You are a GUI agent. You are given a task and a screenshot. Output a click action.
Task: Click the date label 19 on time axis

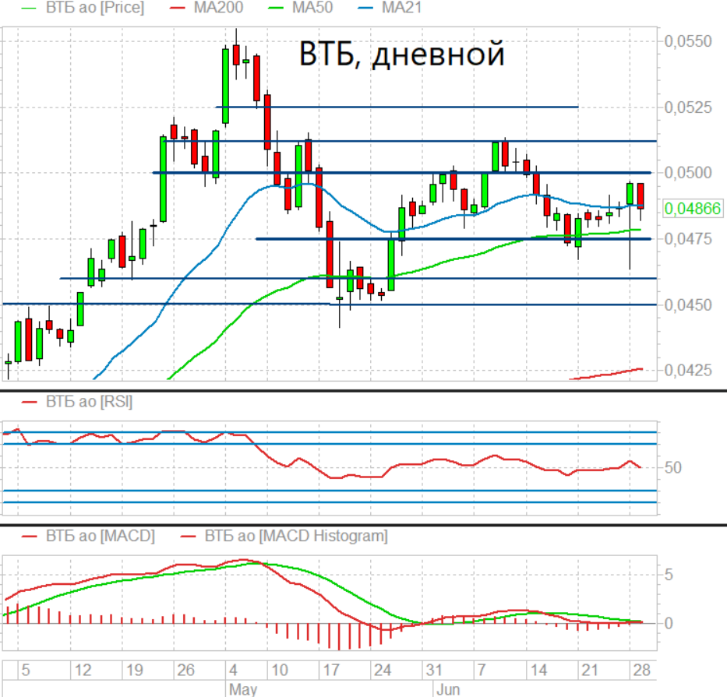135,670
